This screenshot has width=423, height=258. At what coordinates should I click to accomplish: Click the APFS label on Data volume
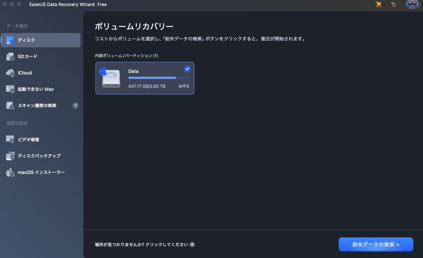pos(183,87)
